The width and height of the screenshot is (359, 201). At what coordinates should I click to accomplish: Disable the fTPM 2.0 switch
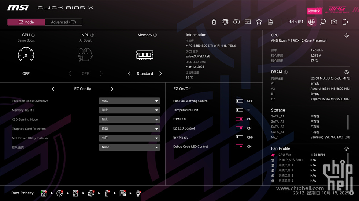(239, 119)
